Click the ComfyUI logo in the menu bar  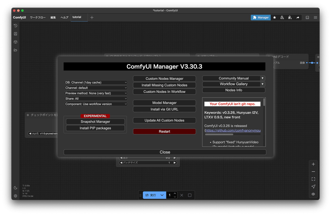pos(19,17)
